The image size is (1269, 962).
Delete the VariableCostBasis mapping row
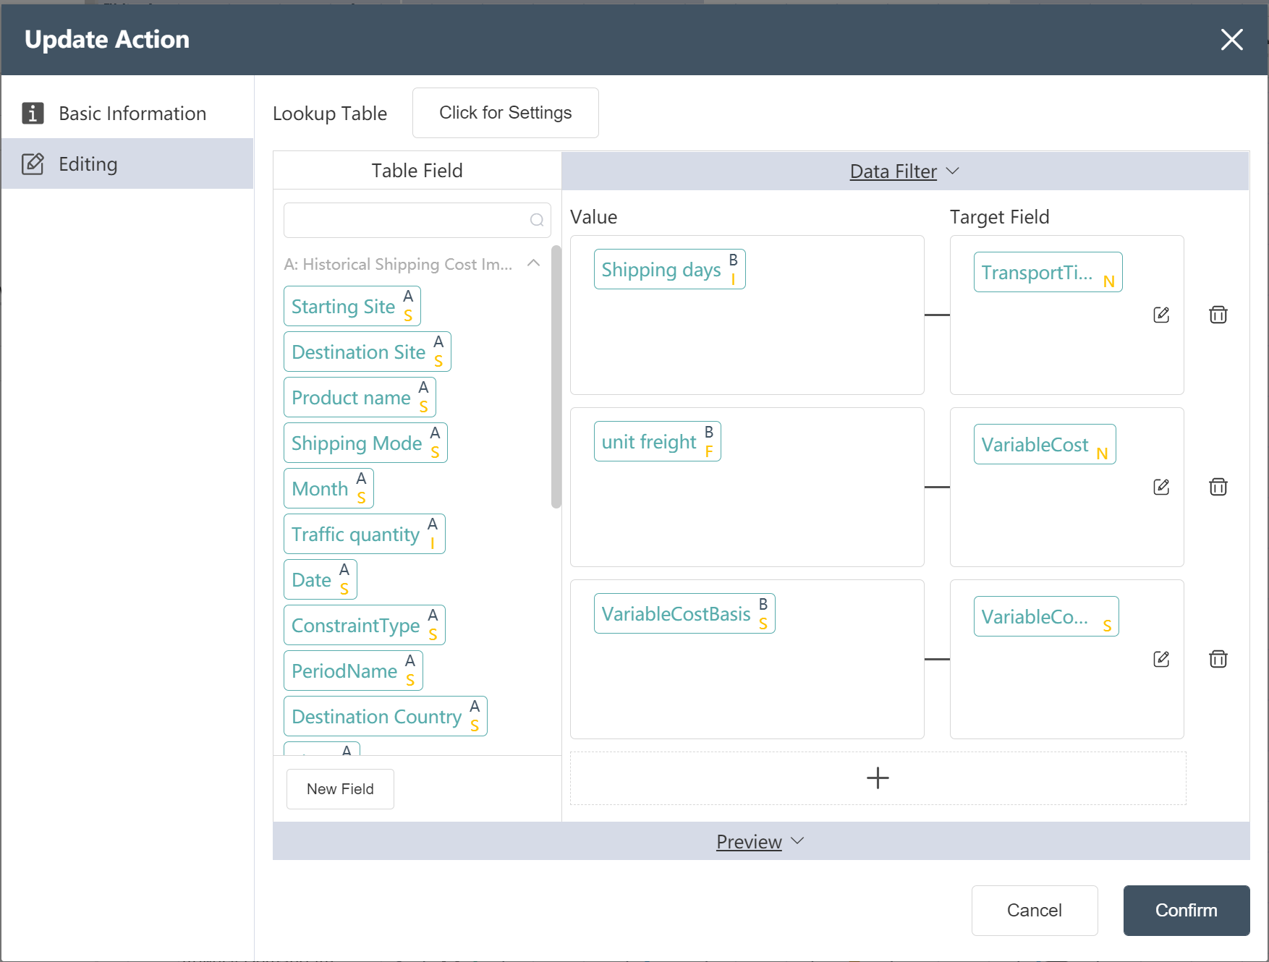[x=1218, y=659]
